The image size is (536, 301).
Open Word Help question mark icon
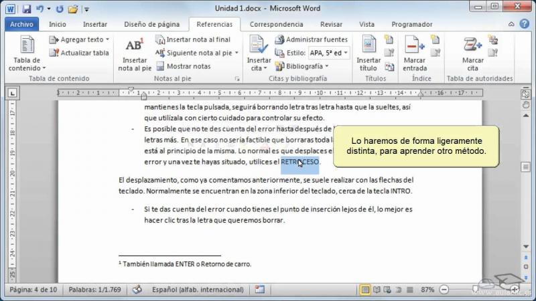click(x=525, y=24)
